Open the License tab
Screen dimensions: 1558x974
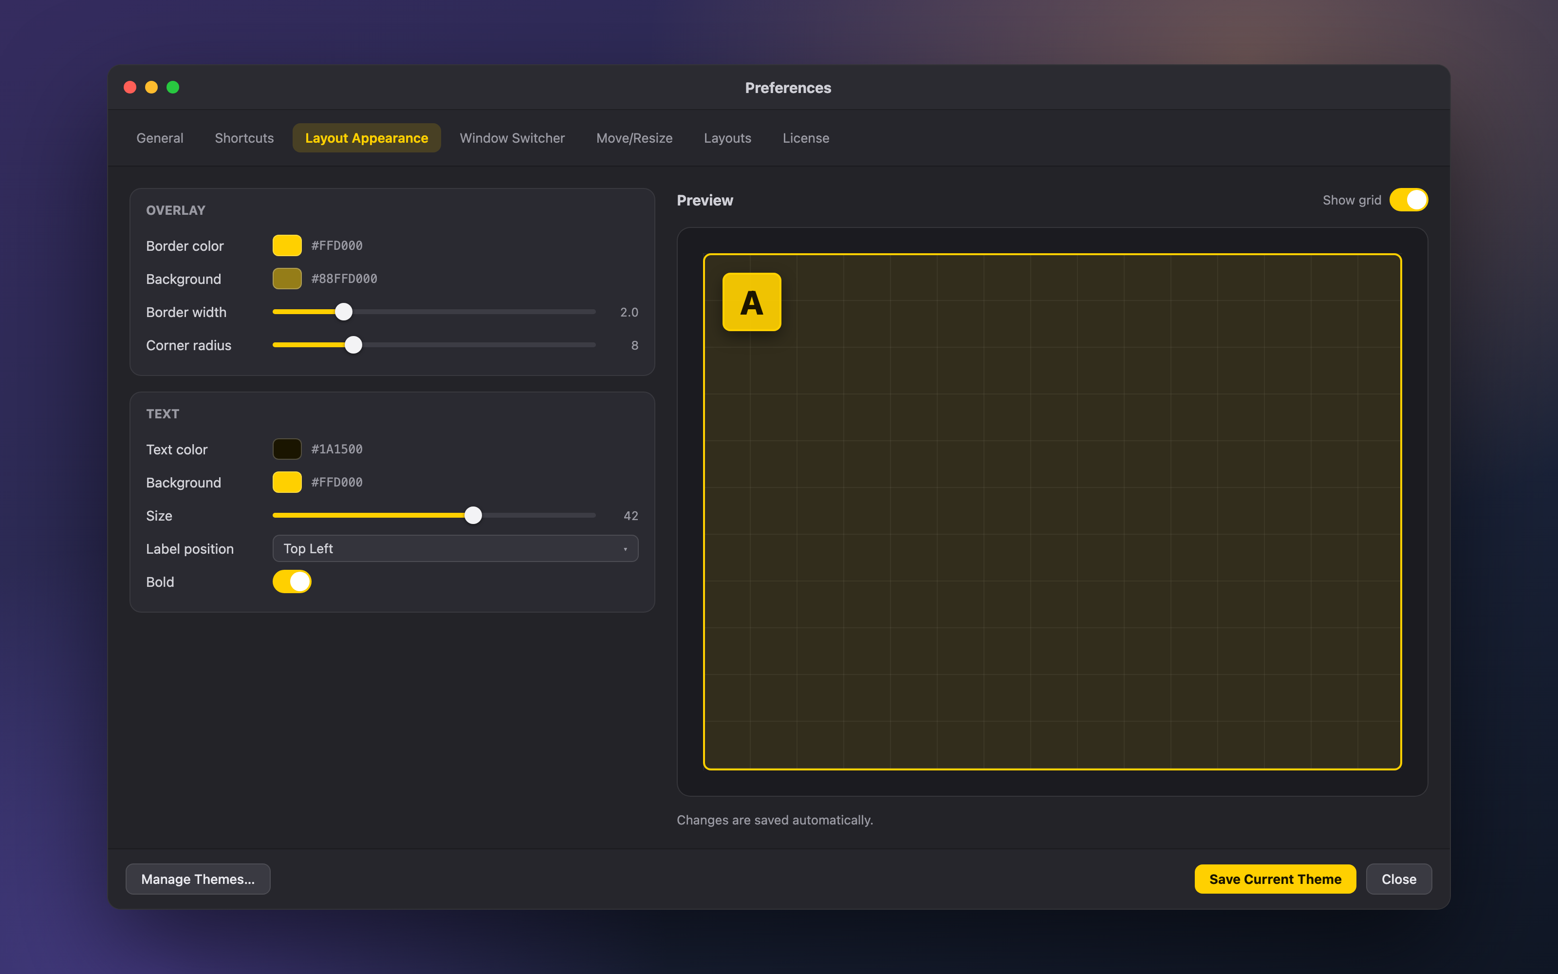(x=805, y=138)
